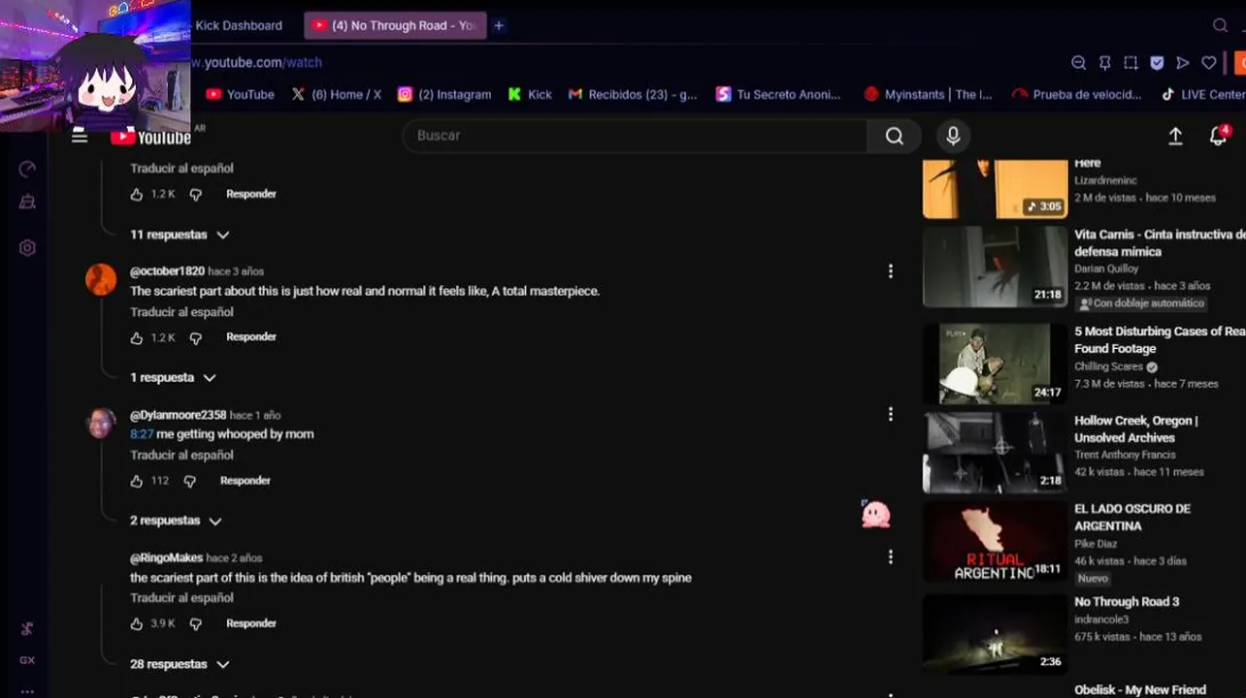Screen dimensions: 1246x698
Task: Select the No Through Road YouTube tab
Action: click(x=394, y=25)
